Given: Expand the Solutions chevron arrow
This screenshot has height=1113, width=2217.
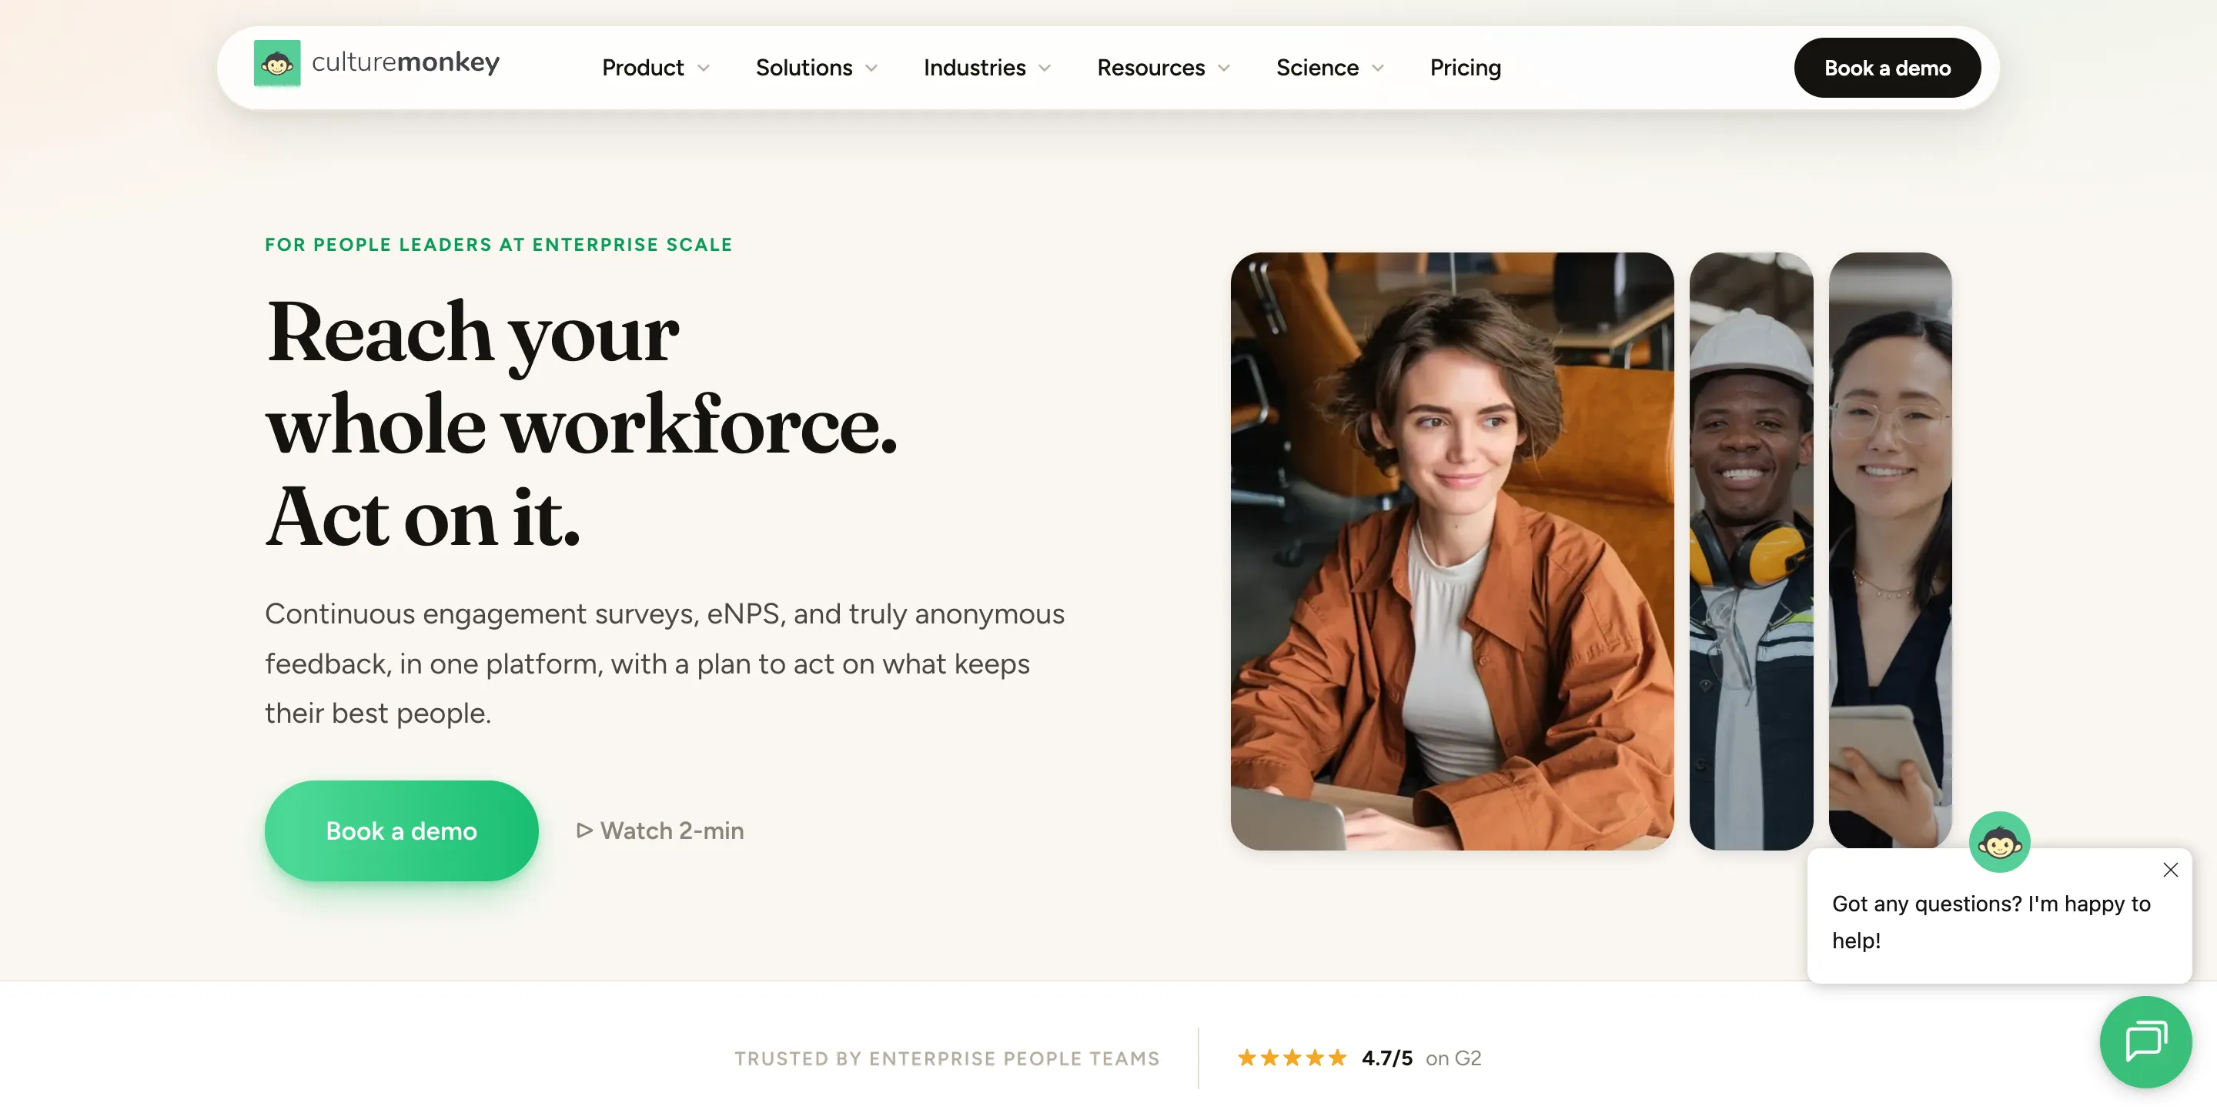Looking at the screenshot, I should tap(871, 68).
